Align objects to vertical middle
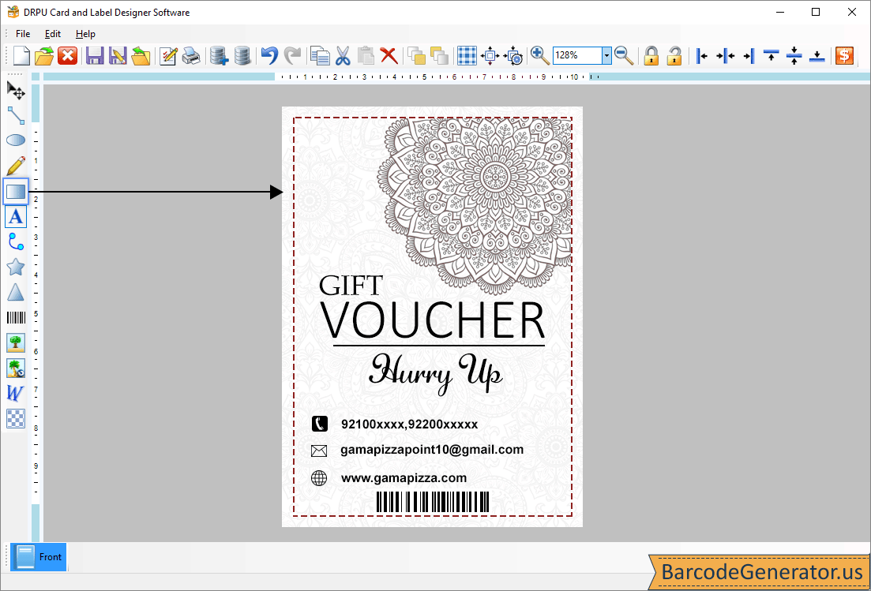The image size is (871, 591). pos(794,55)
